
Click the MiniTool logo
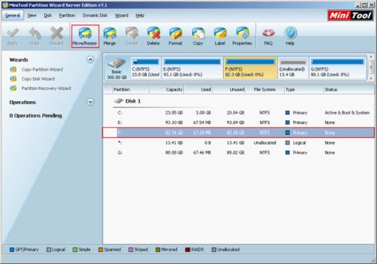click(x=350, y=16)
